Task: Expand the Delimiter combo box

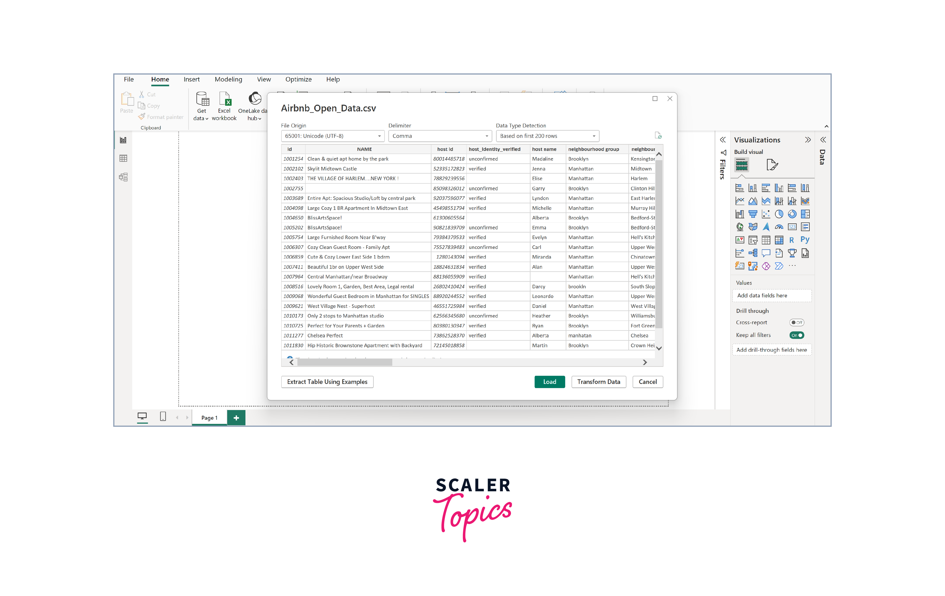Action: tap(440, 136)
